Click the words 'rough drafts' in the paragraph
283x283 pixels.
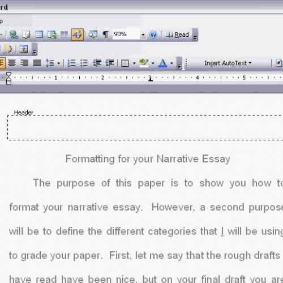pyautogui.click(x=252, y=256)
